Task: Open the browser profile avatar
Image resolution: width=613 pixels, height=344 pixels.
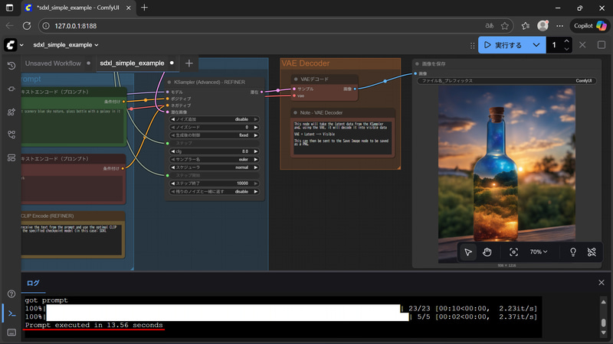Action: pyautogui.click(x=543, y=26)
